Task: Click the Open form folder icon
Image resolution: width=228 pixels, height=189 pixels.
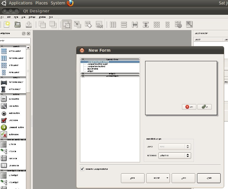Action: 17,25
